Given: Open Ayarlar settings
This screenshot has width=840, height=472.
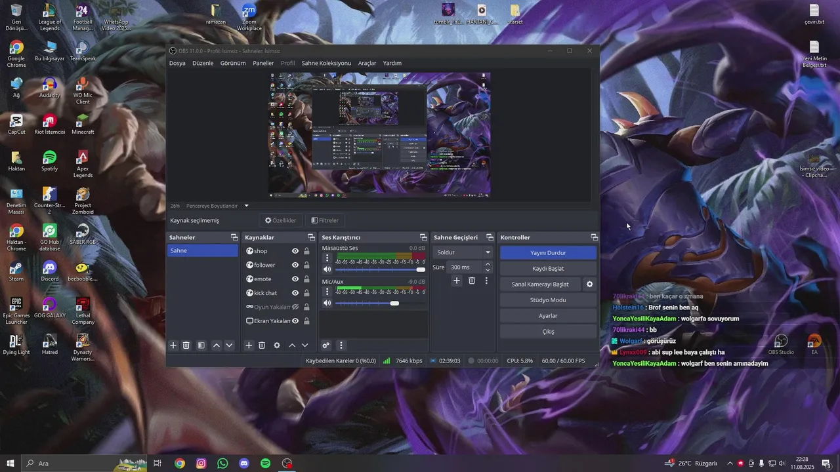Looking at the screenshot, I should [x=548, y=315].
